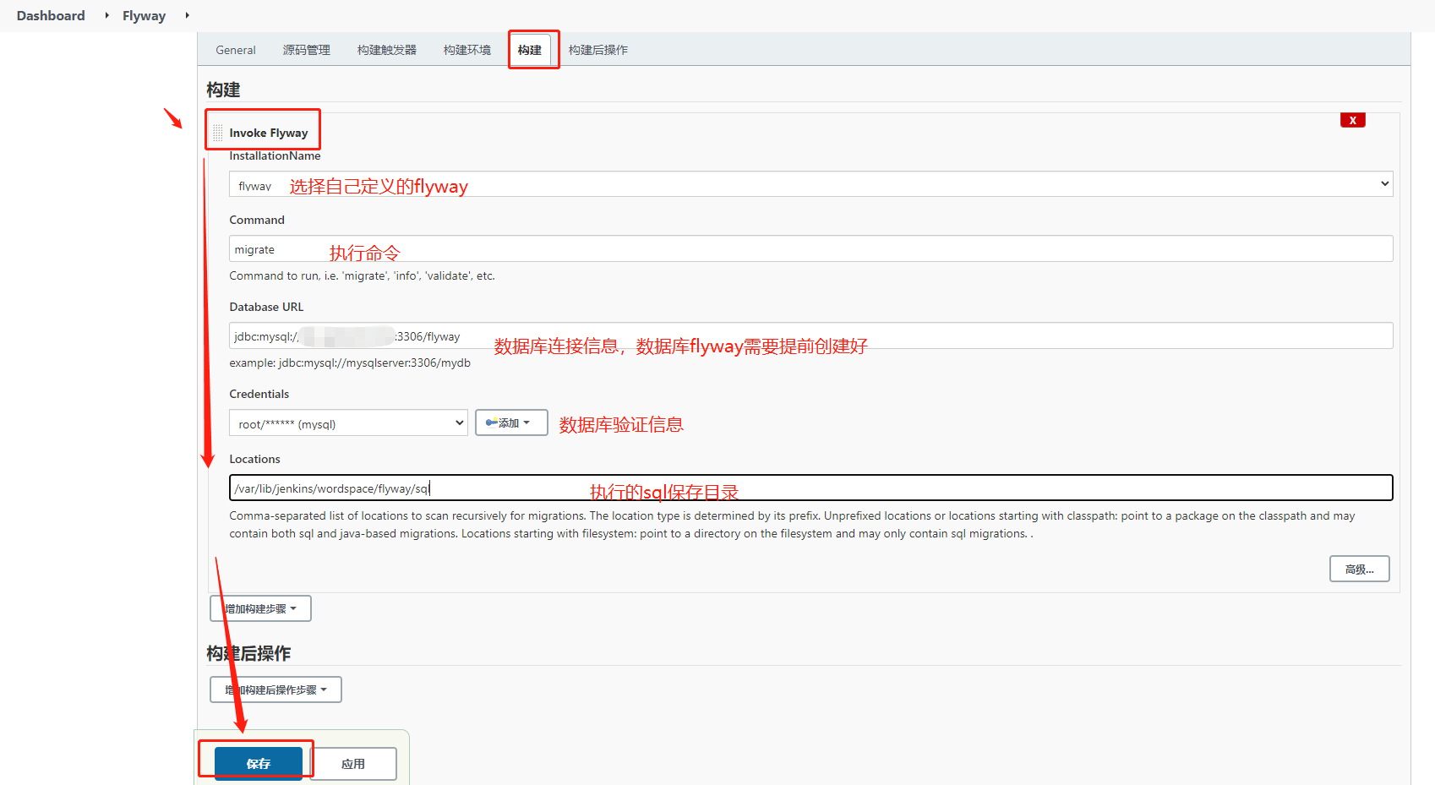
Task: Switch to the General tab
Action: [x=235, y=49]
